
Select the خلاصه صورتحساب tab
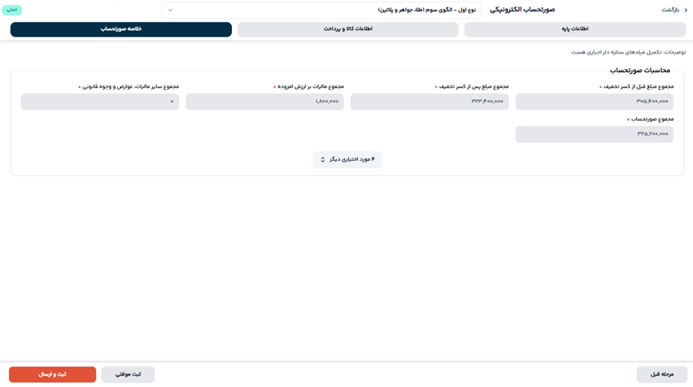click(121, 29)
